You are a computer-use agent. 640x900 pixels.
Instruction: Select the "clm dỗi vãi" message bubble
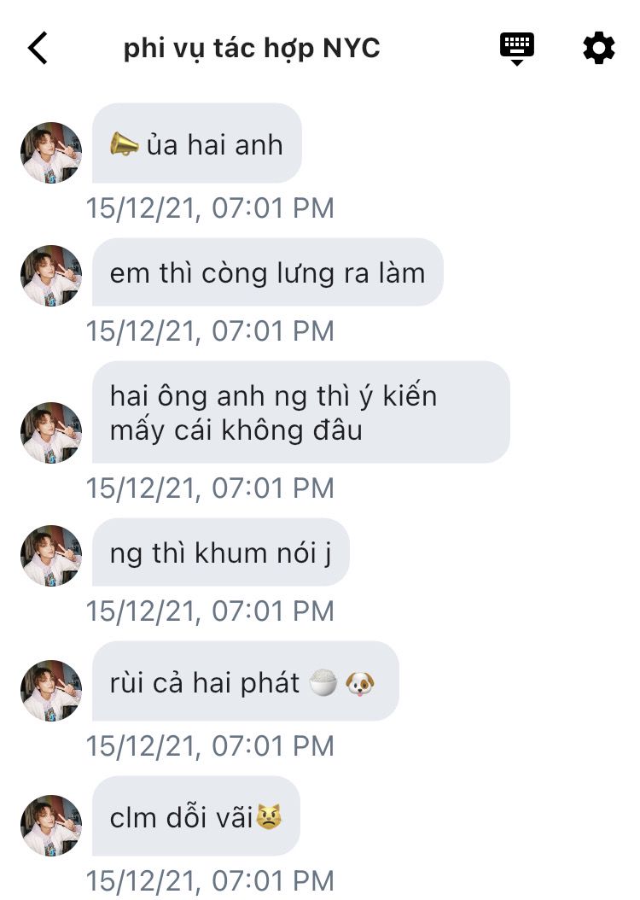coord(196,816)
